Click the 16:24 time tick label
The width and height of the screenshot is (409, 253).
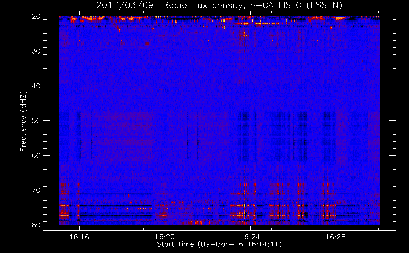coord(250,237)
